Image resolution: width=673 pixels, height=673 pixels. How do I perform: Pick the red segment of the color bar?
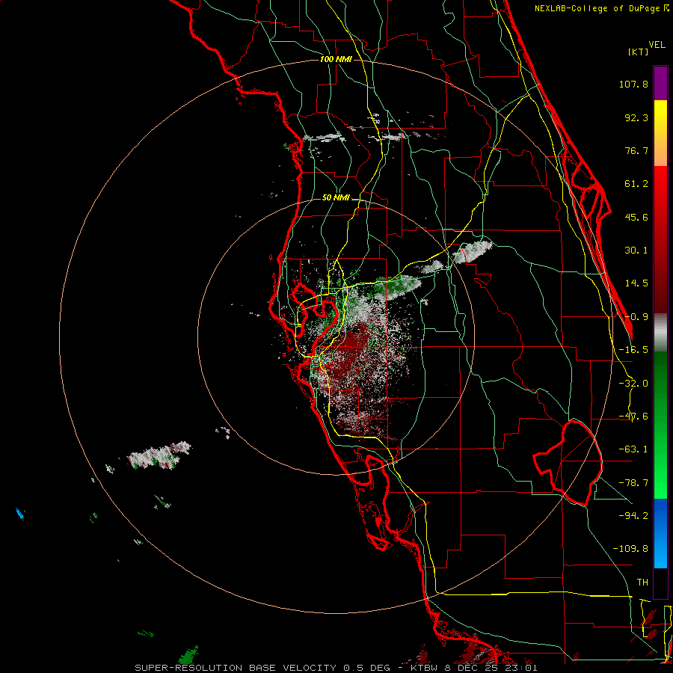(x=660, y=239)
